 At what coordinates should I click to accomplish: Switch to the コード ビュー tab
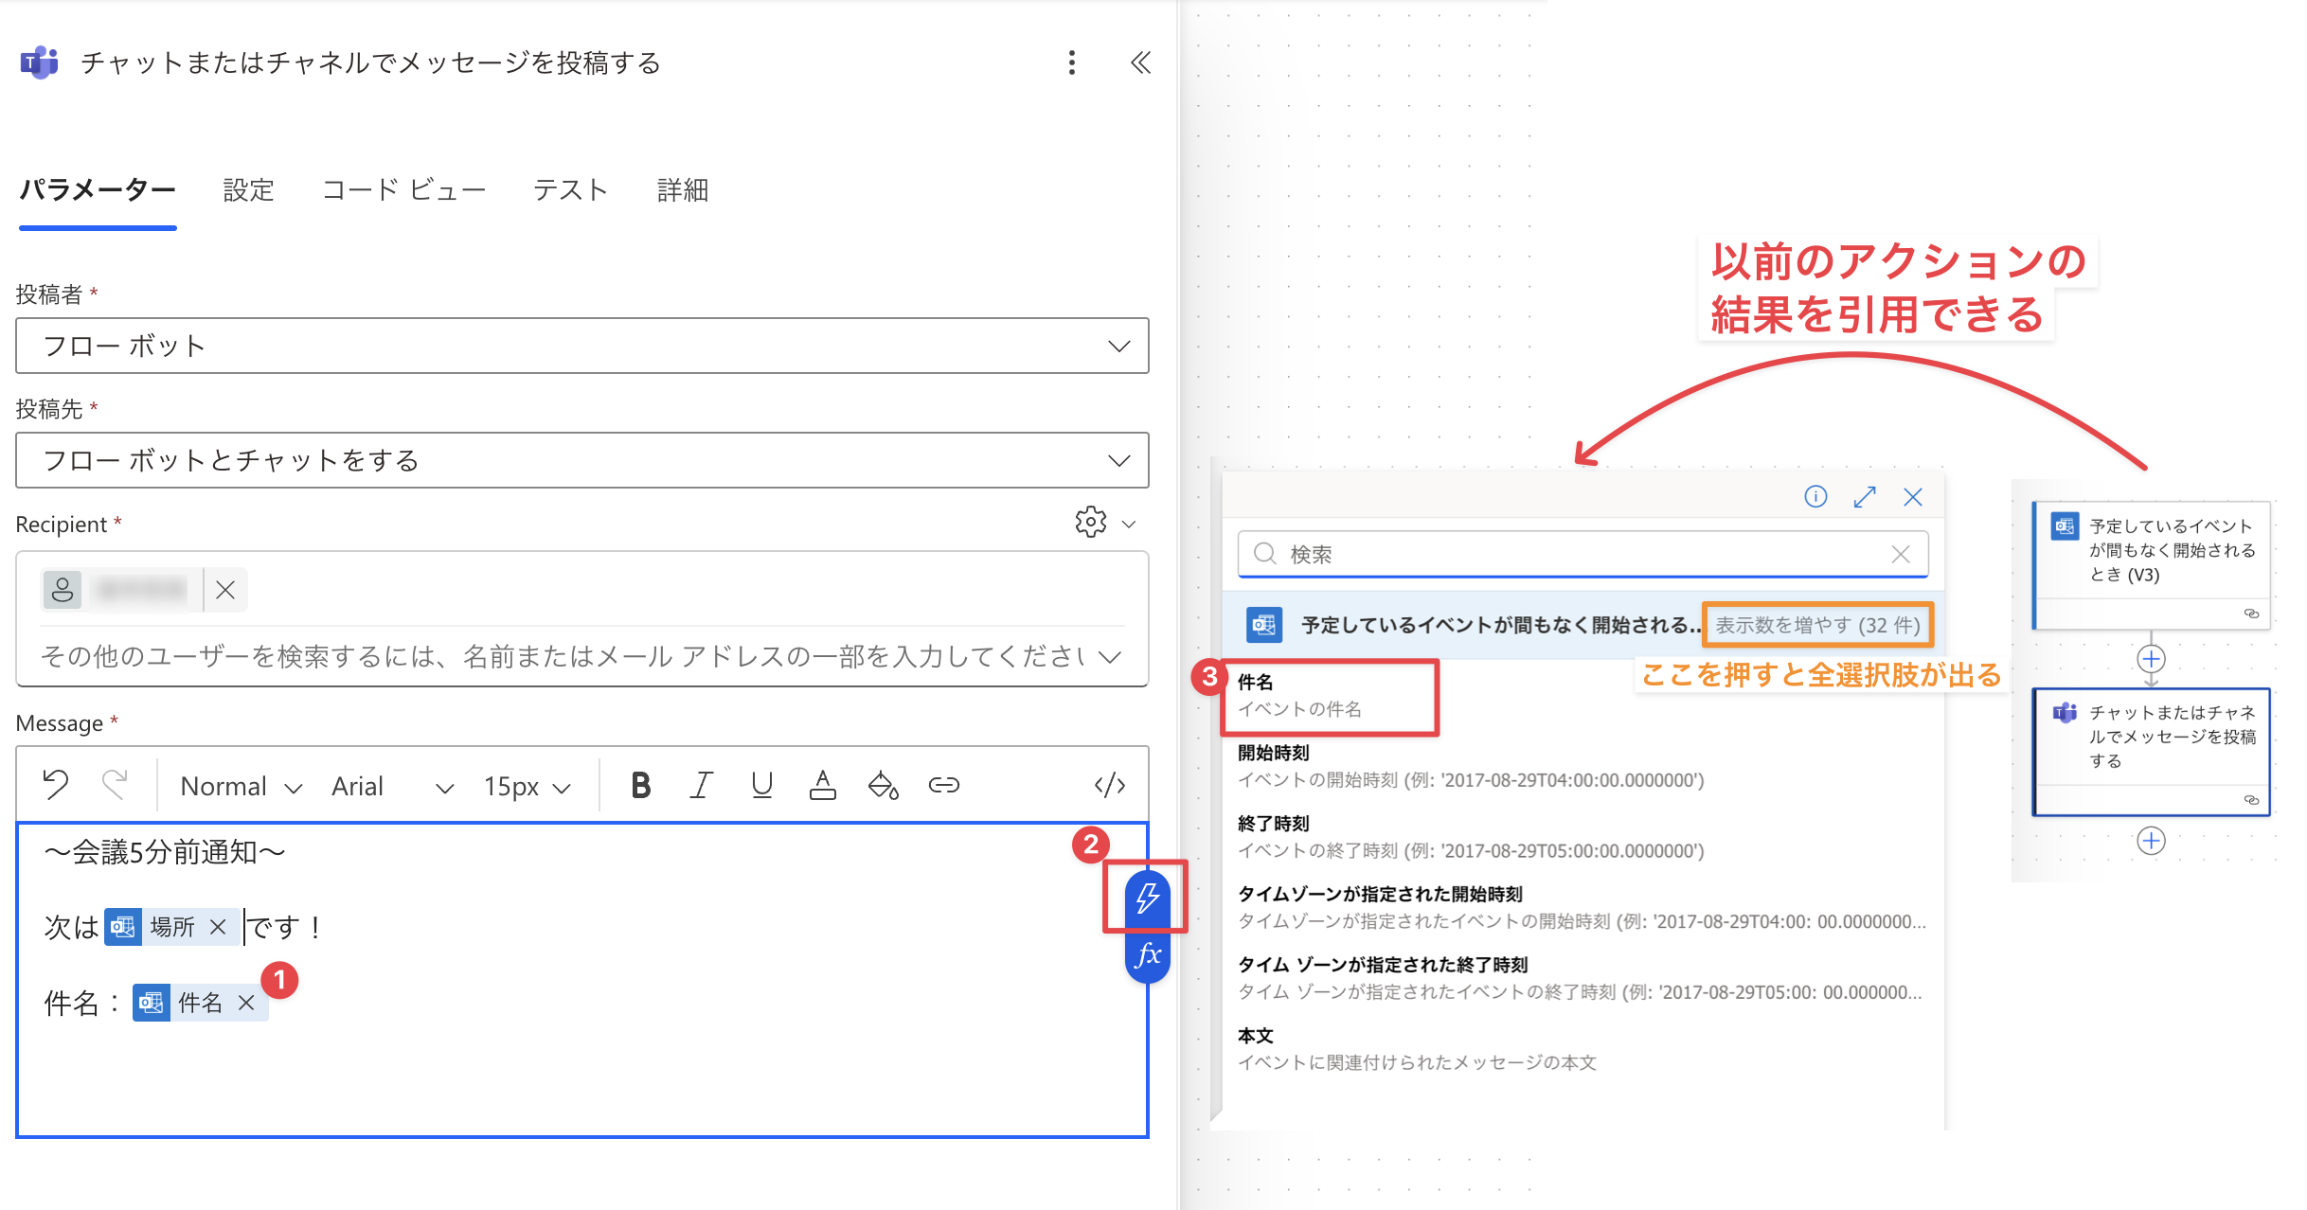click(403, 190)
